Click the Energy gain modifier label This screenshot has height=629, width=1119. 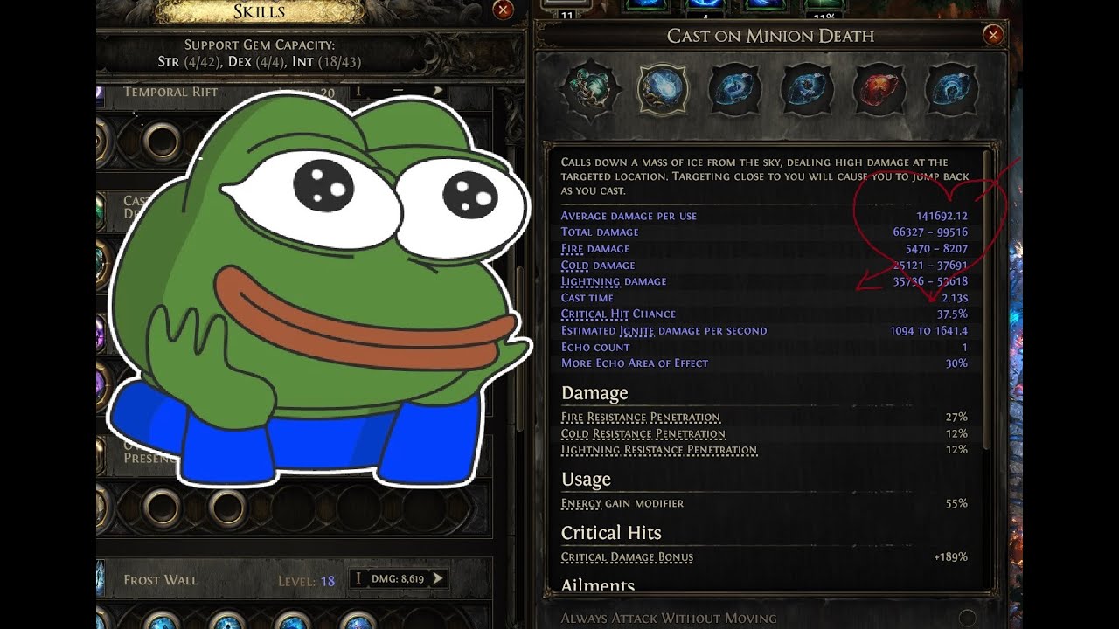622,503
